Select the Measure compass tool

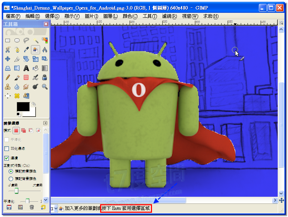45,50
